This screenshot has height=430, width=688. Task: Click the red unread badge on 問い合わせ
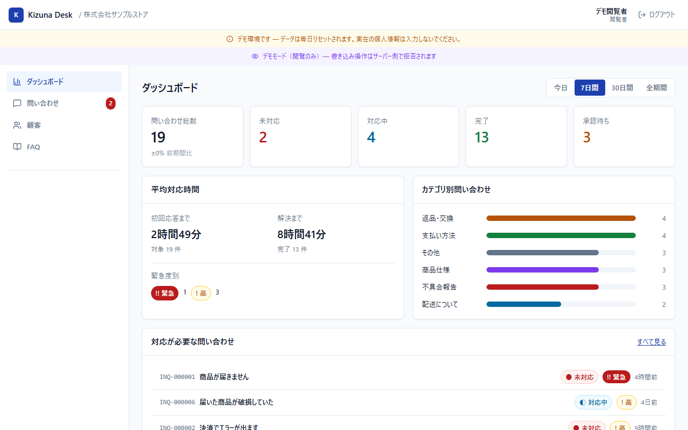click(x=111, y=103)
